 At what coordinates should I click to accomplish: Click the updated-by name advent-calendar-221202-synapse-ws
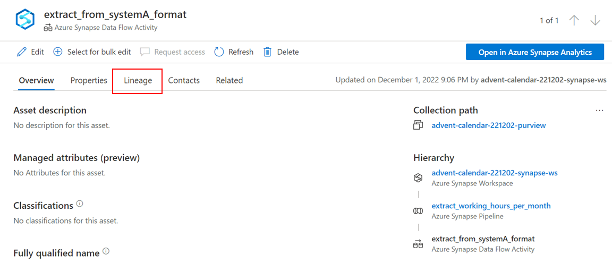coord(543,80)
